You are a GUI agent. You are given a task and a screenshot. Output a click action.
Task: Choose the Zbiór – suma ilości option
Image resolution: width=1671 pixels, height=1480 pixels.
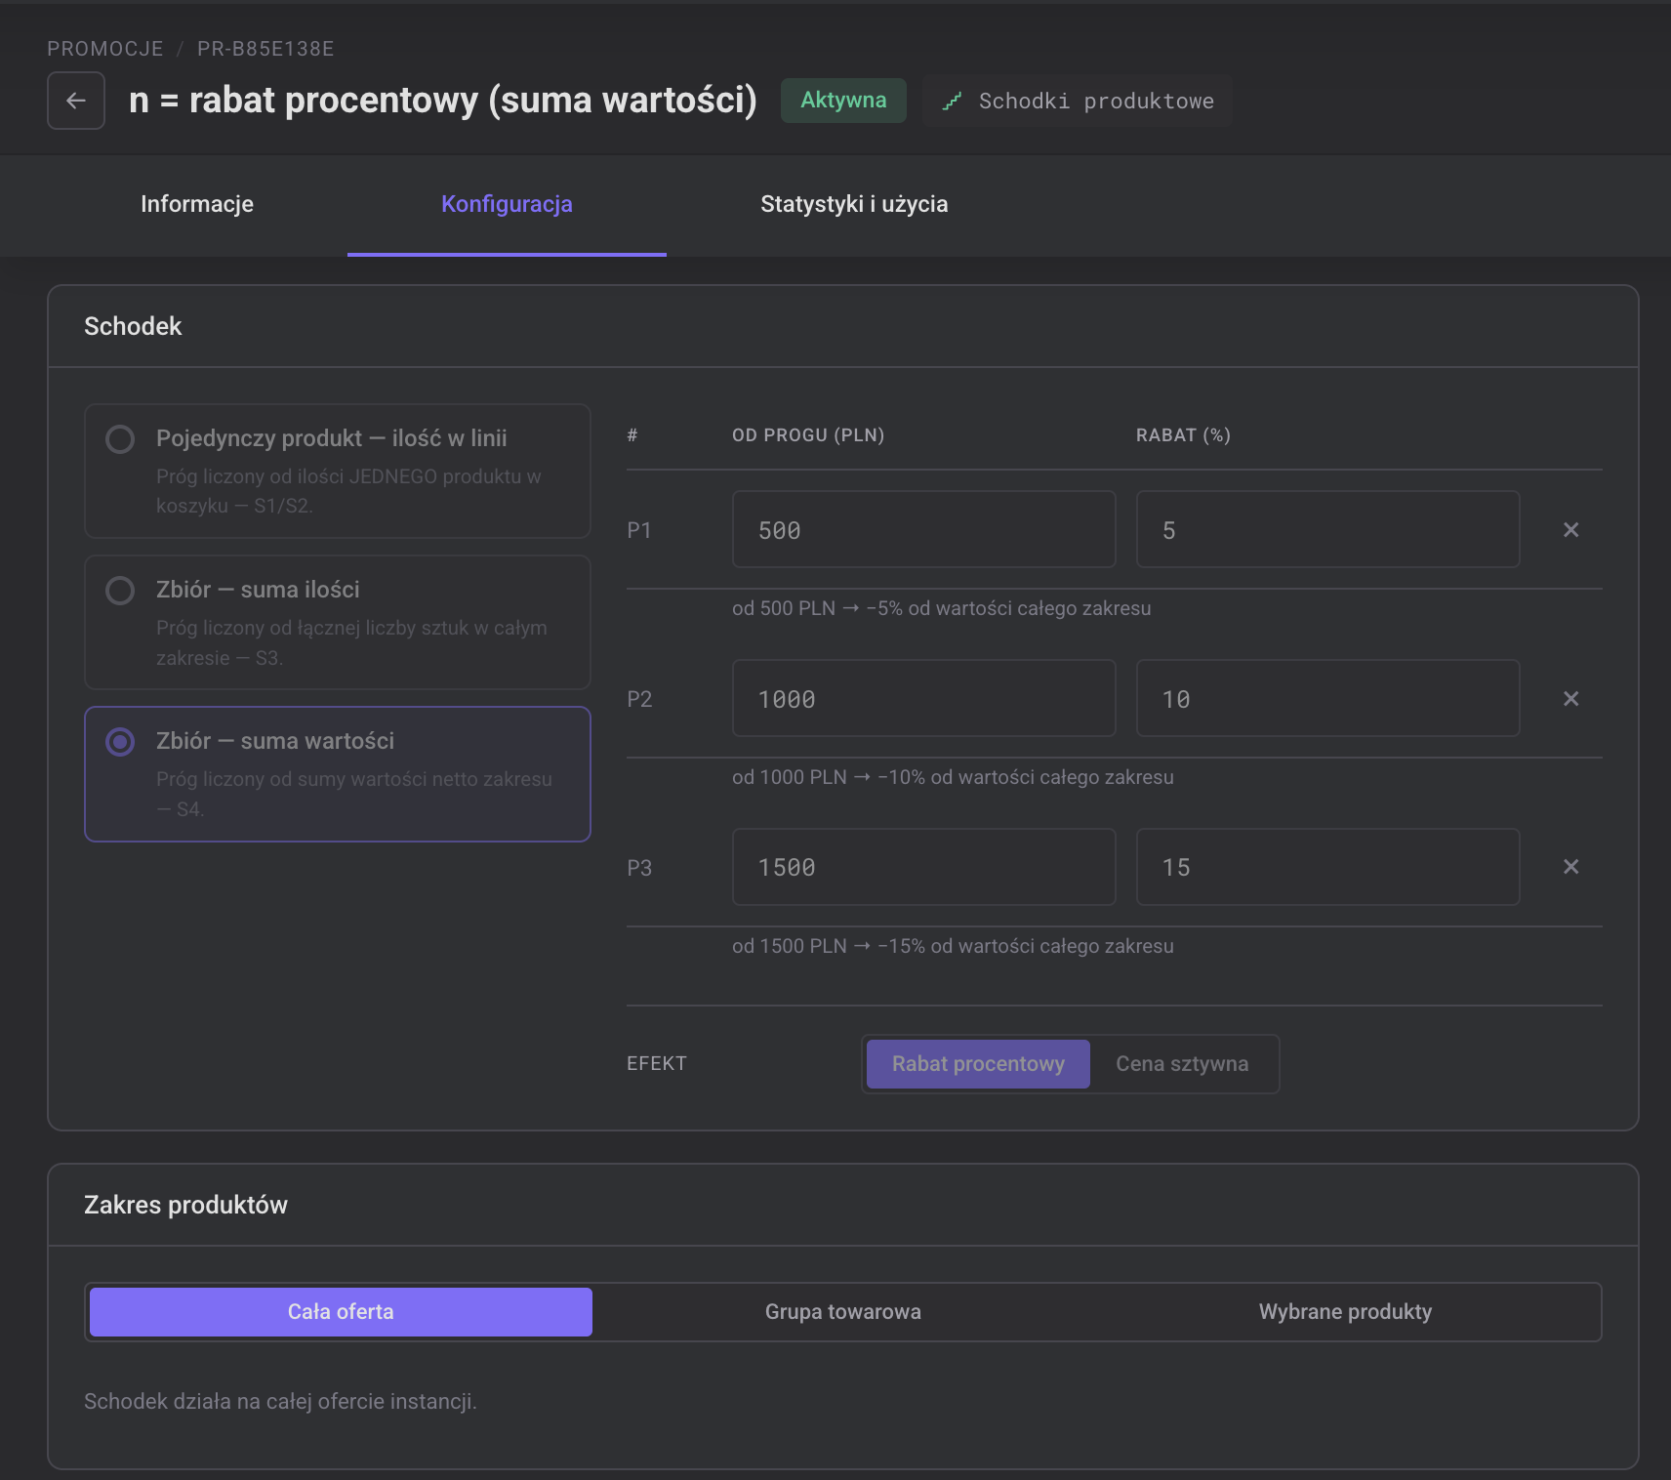coord(338,622)
